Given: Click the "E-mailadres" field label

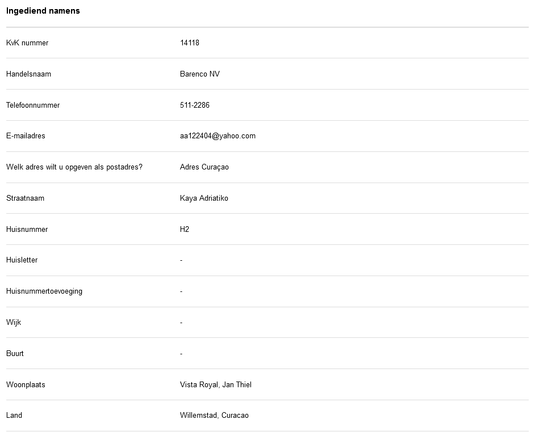Looking at the screenshot, I should coord(26,136).
